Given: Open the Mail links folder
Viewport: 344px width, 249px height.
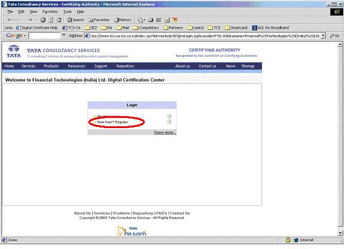Looking at the screenshot, I should [x=123, y=28].
